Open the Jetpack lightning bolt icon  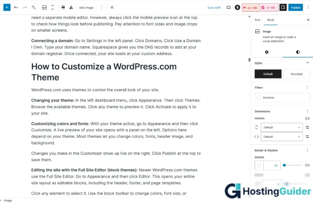coord(237,7)
